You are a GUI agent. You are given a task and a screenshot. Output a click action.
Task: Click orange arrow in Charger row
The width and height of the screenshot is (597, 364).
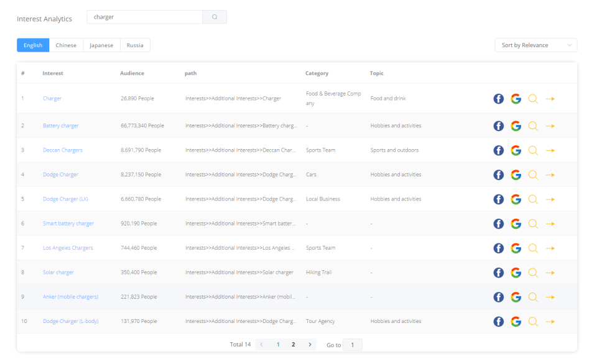550,99
